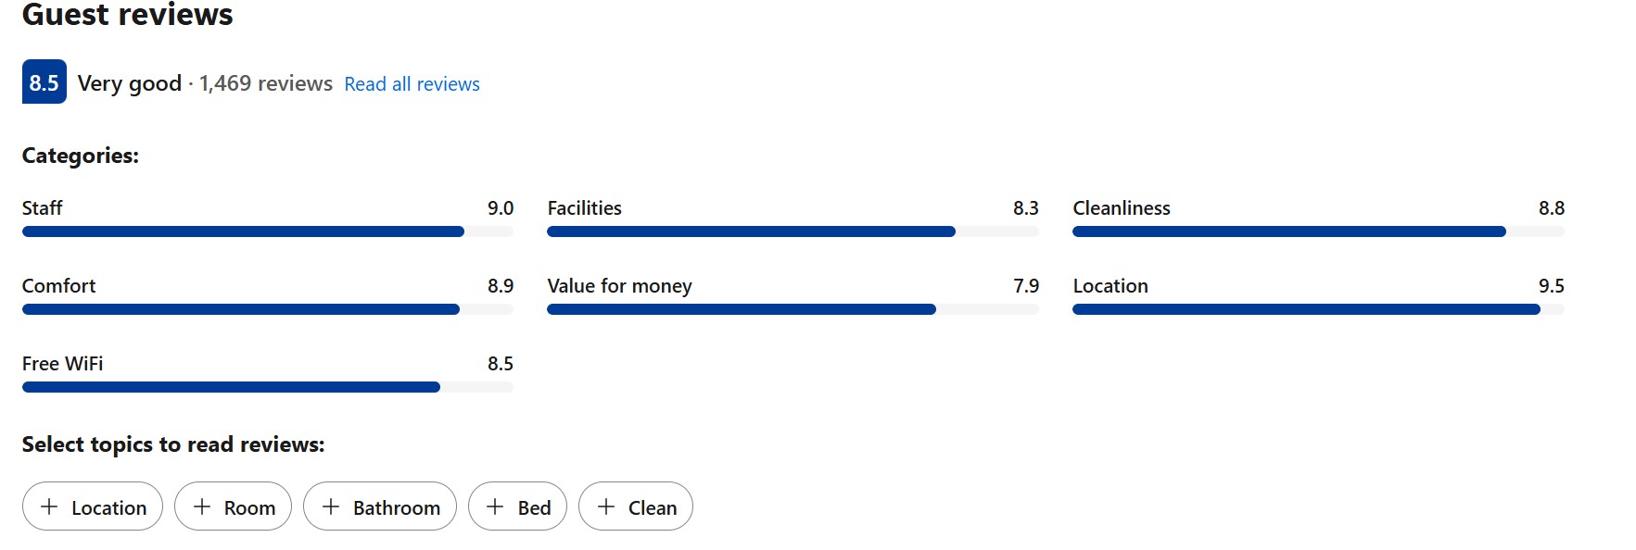Click the Facilities rating bar
The width and height of the screenshot is (1636, 550).
click(793, 231)
